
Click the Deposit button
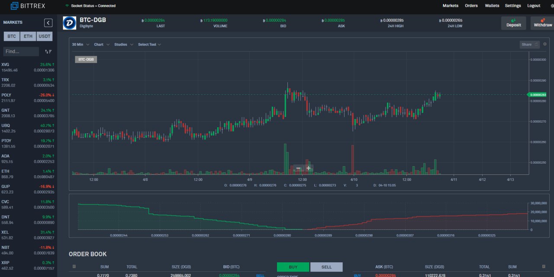pos(514,23)
